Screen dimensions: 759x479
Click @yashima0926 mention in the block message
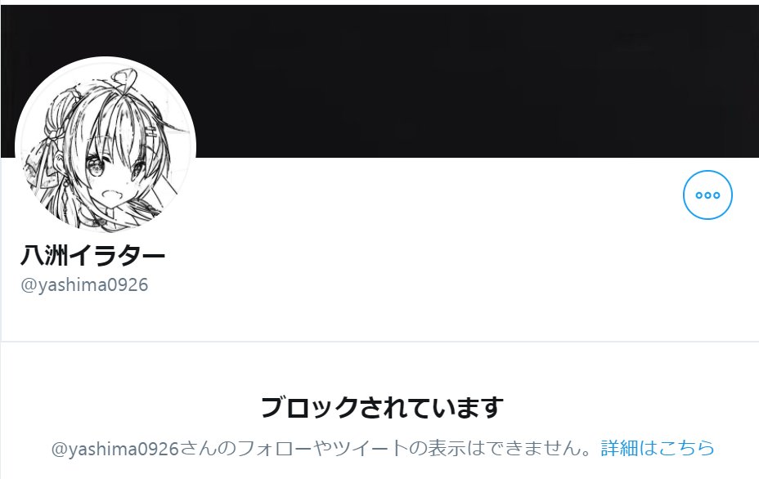tap(115, 449)
